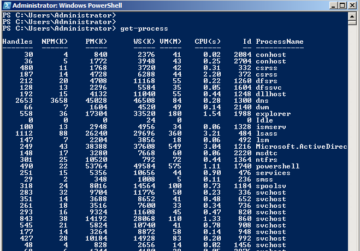360x251 pixels.
Task: Click handles value 2653
Action: [25, 101]
